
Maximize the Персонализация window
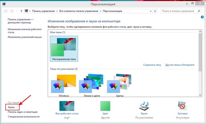pos(193,4)
